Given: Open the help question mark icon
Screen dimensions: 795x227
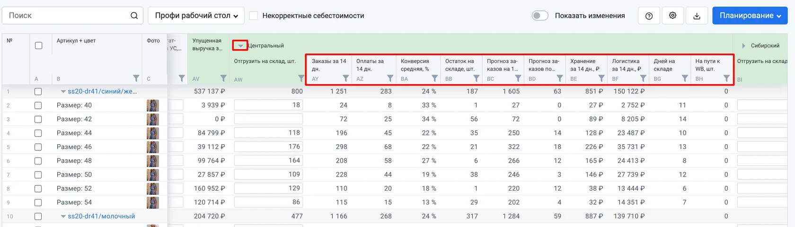Looking at the screenshot, I should [x=649, y=16].
